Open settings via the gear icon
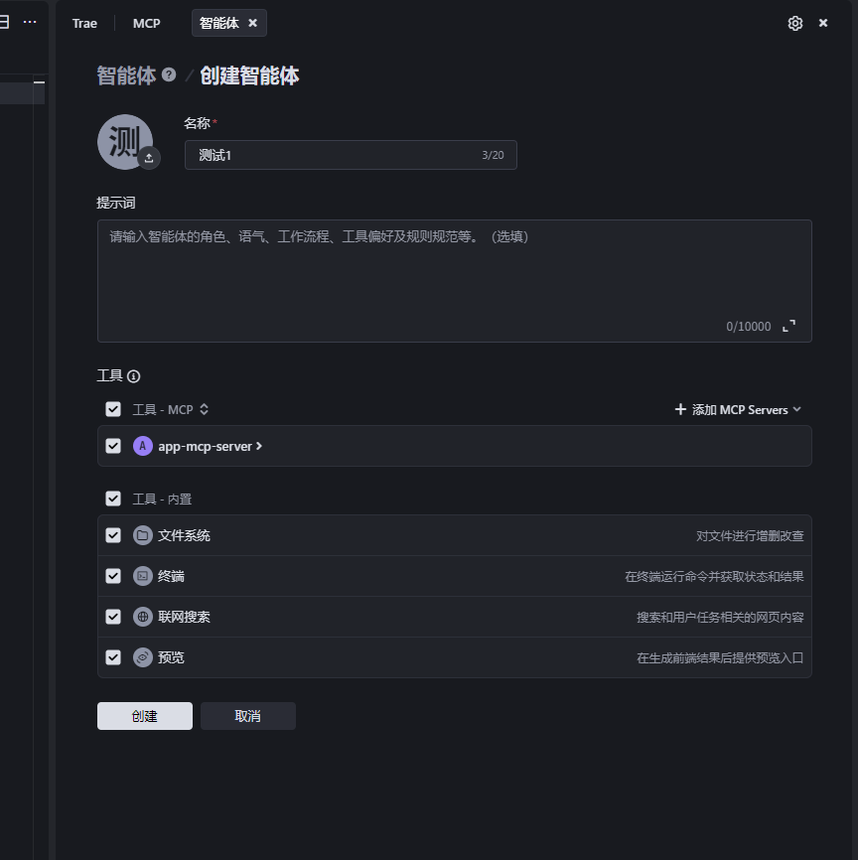The image size is (858, 860). click(794, 22)
